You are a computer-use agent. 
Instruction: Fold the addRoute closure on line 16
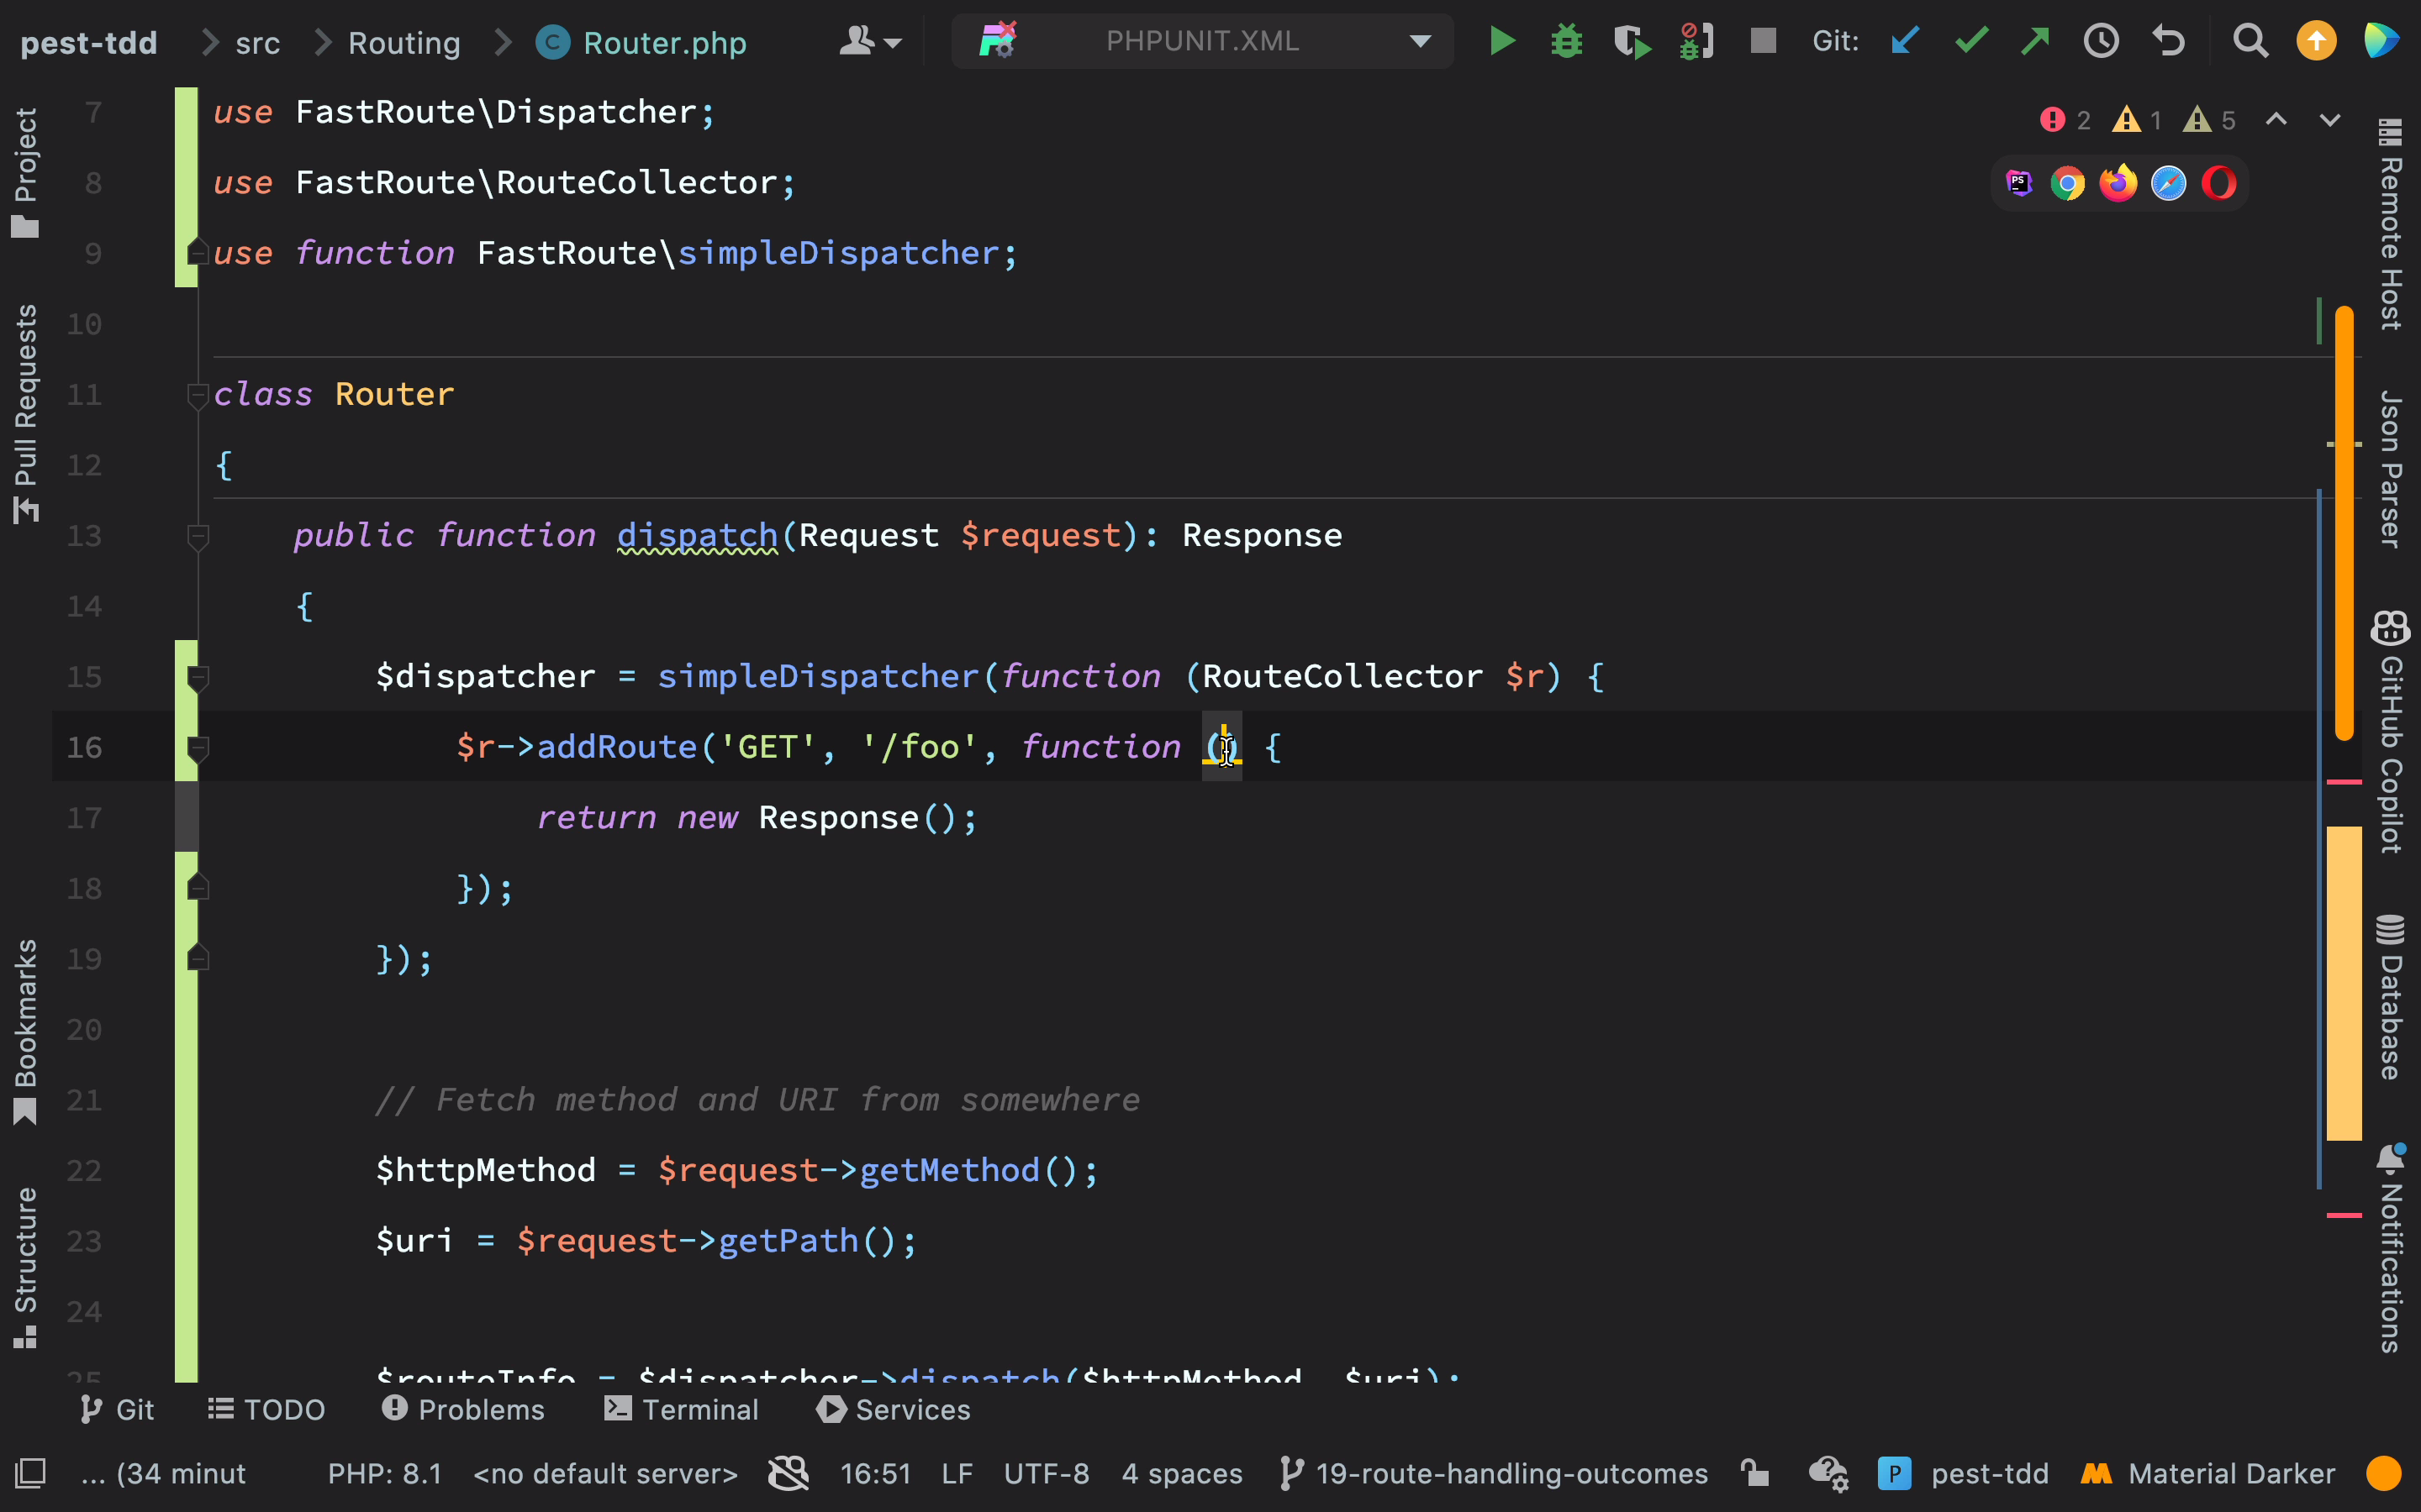[x=197, y=748]
